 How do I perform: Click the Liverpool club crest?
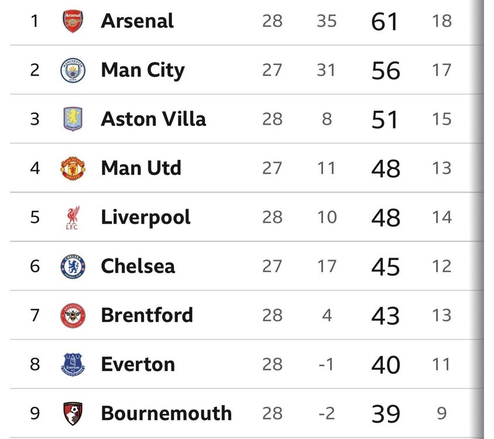73,218
